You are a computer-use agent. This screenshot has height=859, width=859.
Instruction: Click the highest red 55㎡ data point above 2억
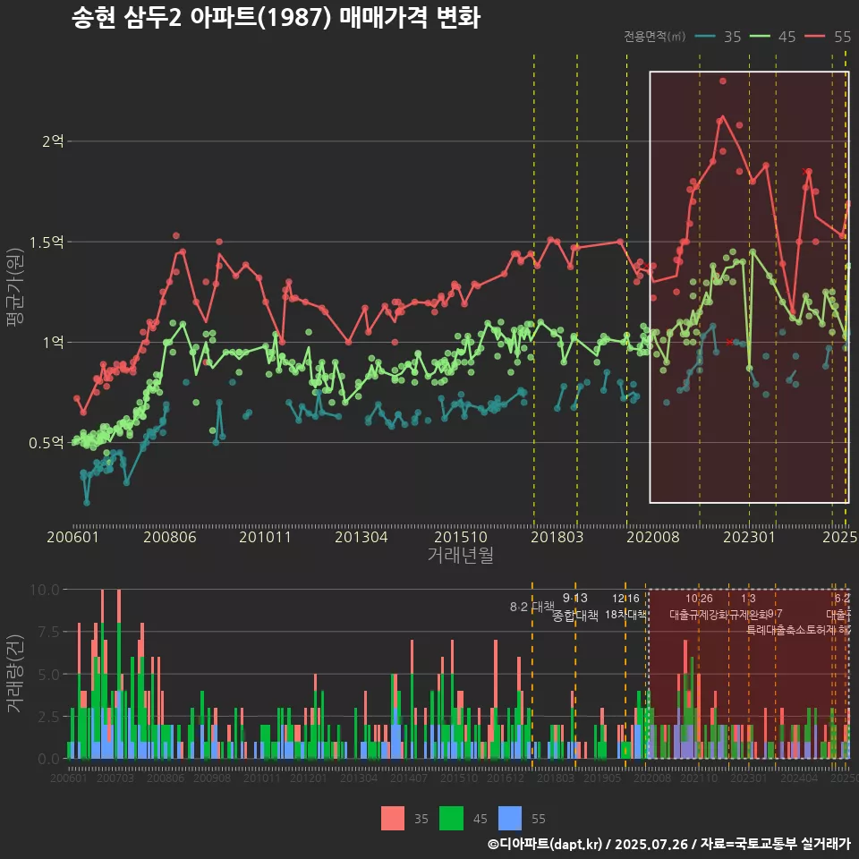point(723,81)
